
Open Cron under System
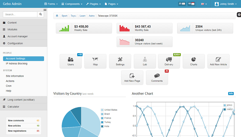9,86
